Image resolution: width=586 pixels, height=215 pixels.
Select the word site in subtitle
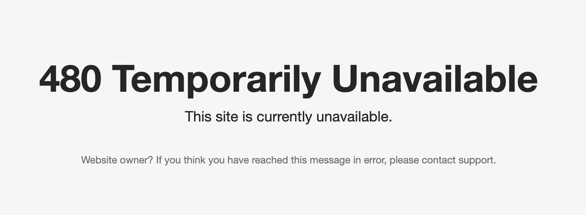(x=227, y=116)
